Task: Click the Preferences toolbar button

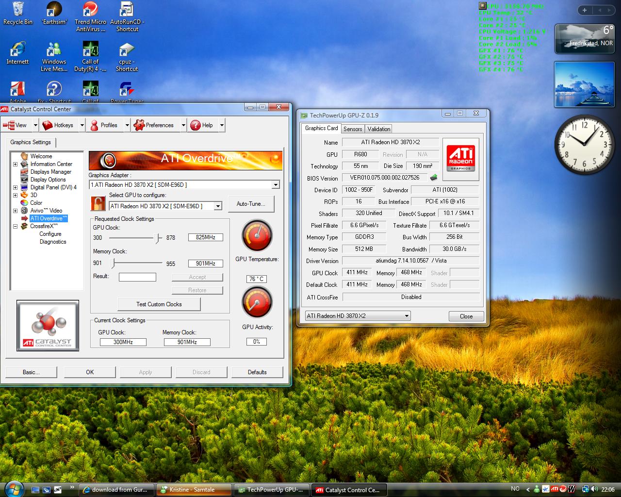Action: [156, 125]
